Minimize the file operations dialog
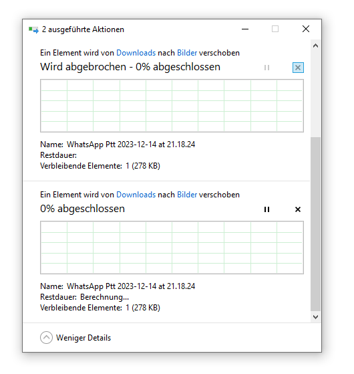This screenshot has width=354, height=374. click(245, 29)
